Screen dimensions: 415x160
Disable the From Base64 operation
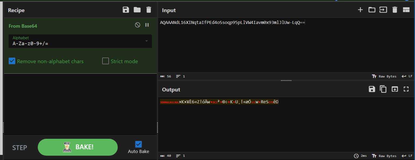(x=137, y=25)
